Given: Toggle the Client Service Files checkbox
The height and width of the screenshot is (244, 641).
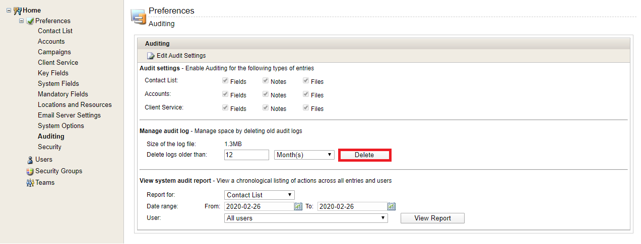Looking at the screenshot, I should pyautogui.click(x=305, y=108).
